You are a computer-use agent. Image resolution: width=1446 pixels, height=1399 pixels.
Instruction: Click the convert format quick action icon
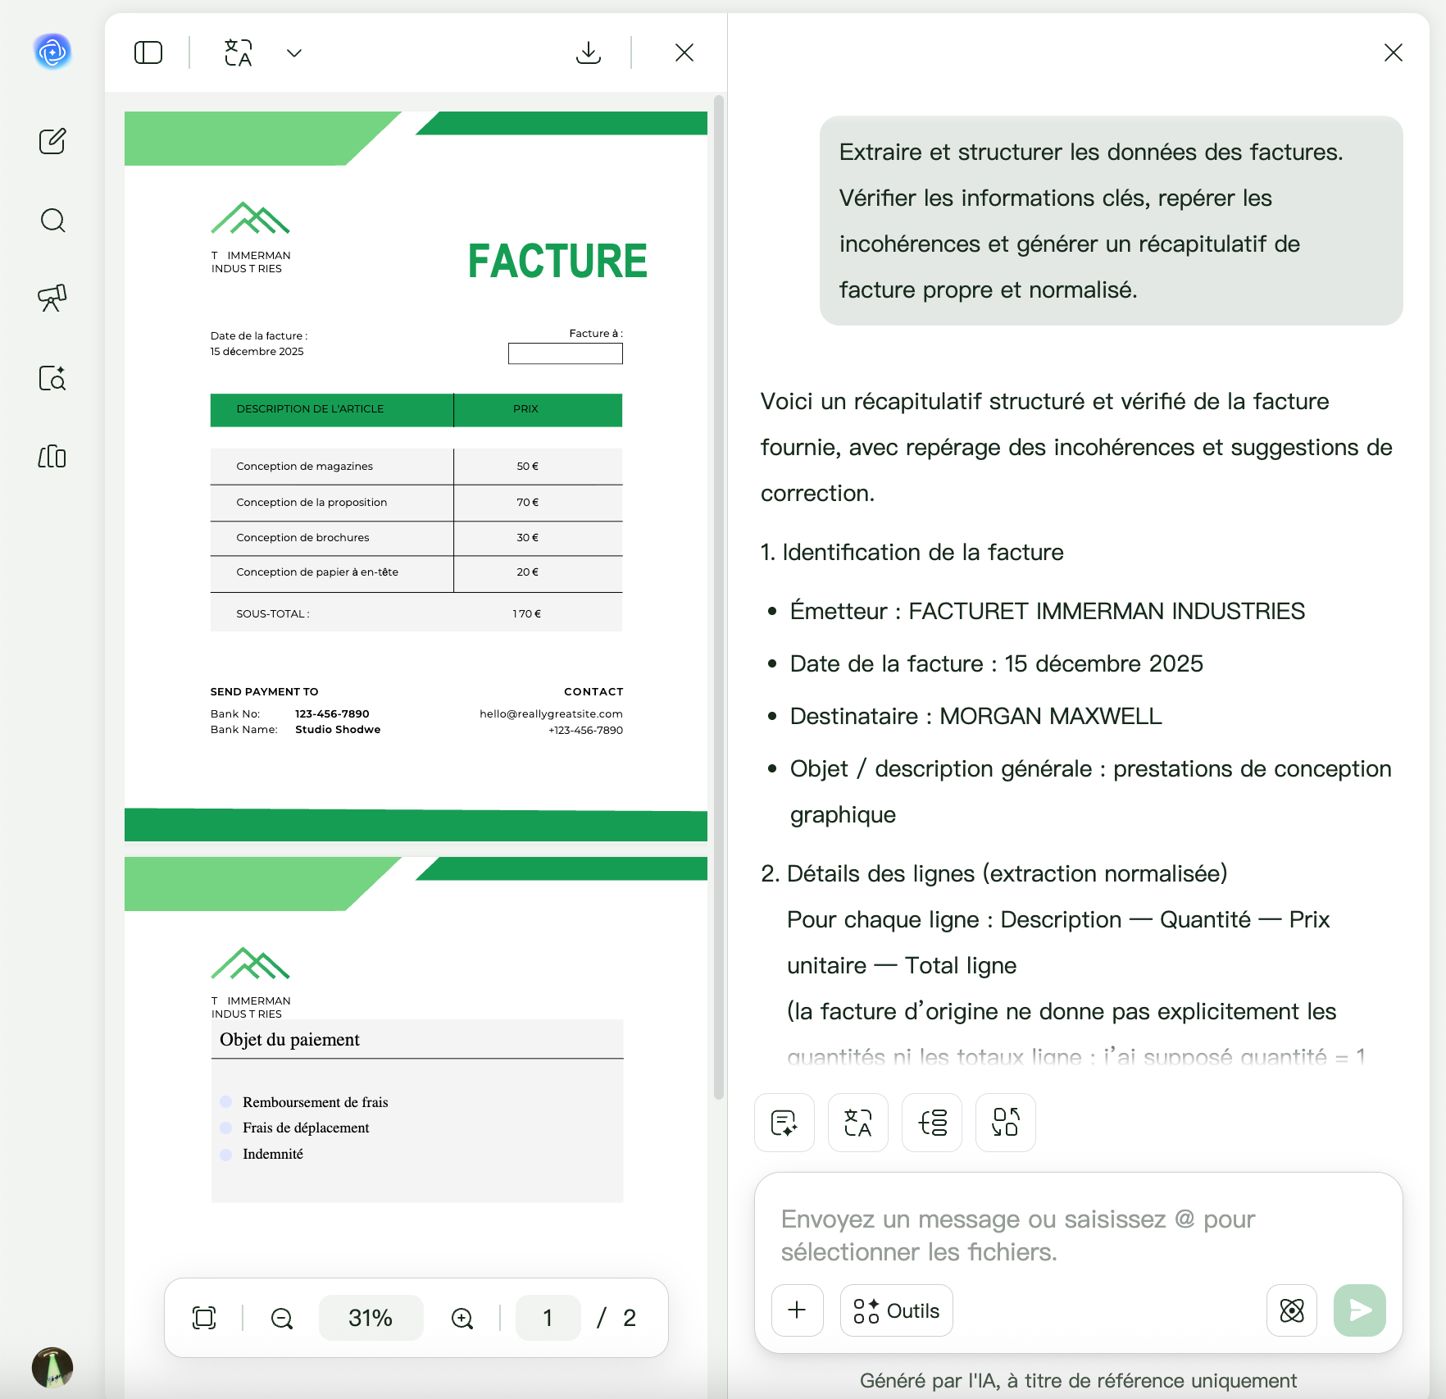click(x=1006, y=1122)
